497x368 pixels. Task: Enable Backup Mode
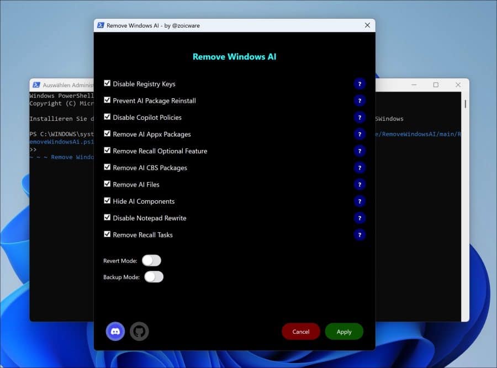tap(154, 276)
